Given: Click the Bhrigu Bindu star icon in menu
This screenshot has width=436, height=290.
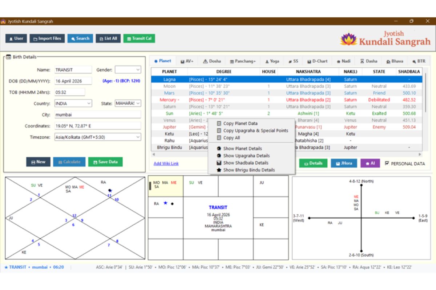Looking at the screenshot, I should 219,170.
